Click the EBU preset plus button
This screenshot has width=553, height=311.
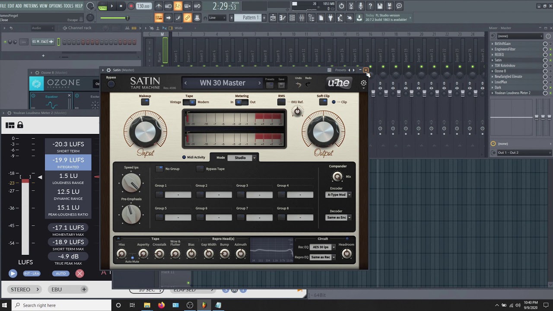pos(84,289)
